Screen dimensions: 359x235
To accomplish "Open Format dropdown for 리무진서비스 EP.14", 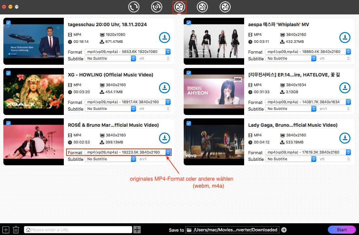I will (308, 102).
